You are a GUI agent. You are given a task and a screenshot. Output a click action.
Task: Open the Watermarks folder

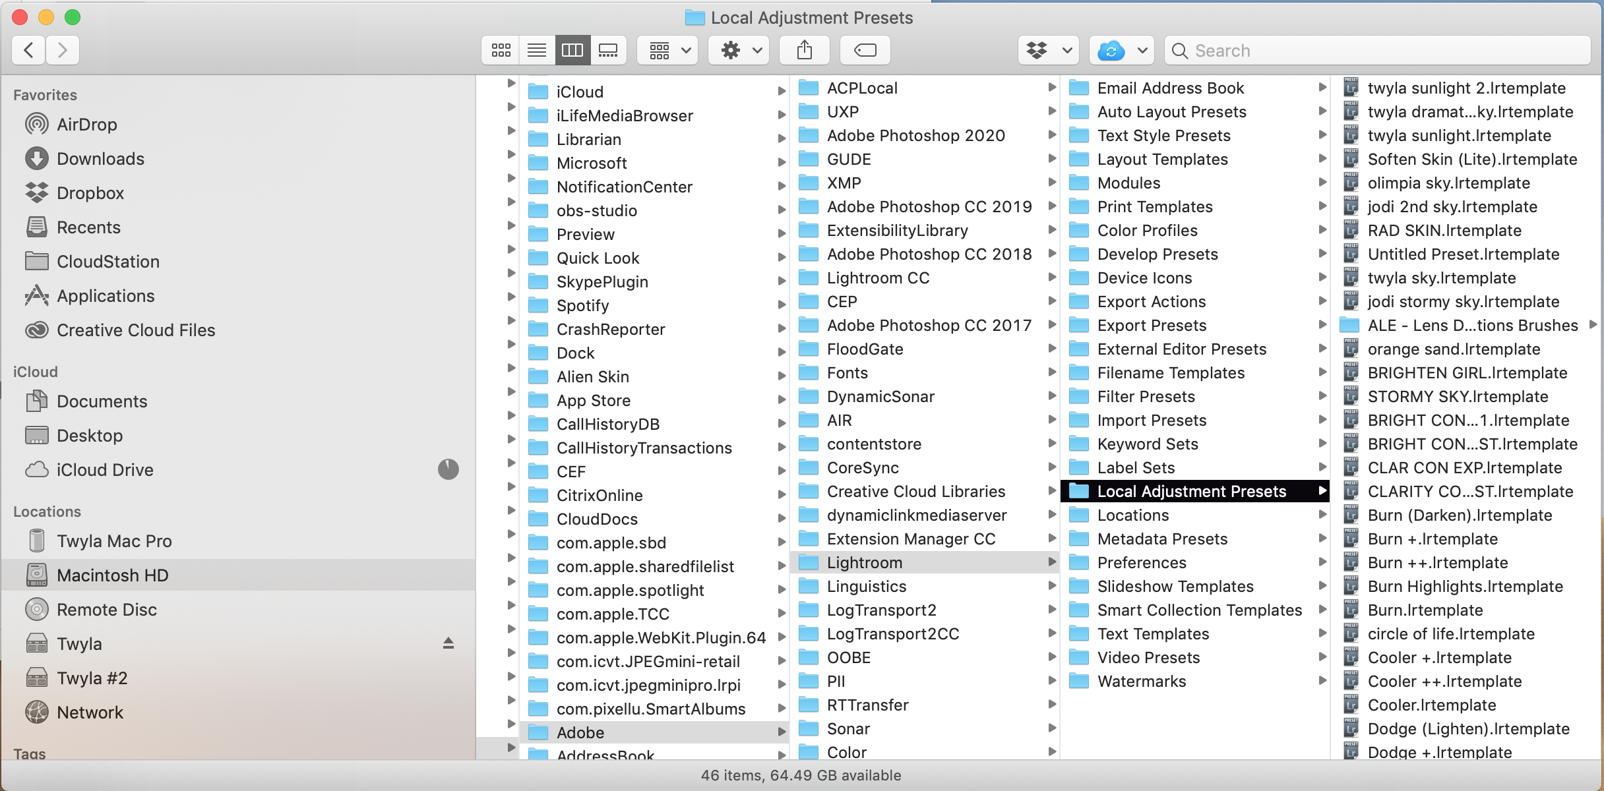tap(1141, 681)
